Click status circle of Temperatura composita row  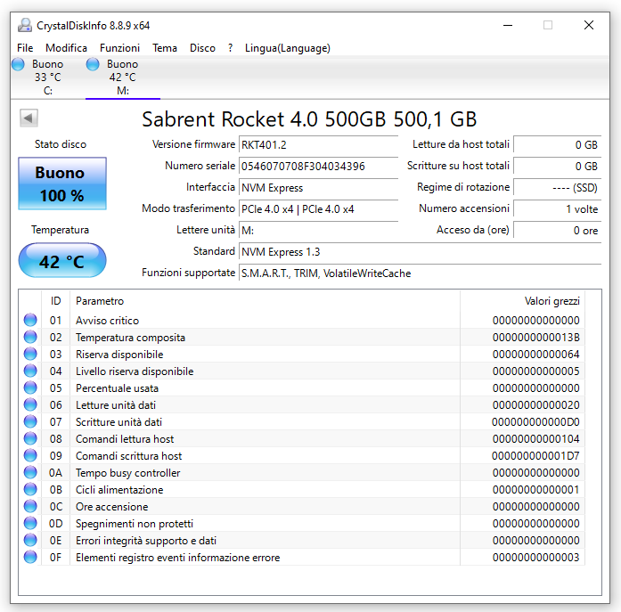click(30, 337)
